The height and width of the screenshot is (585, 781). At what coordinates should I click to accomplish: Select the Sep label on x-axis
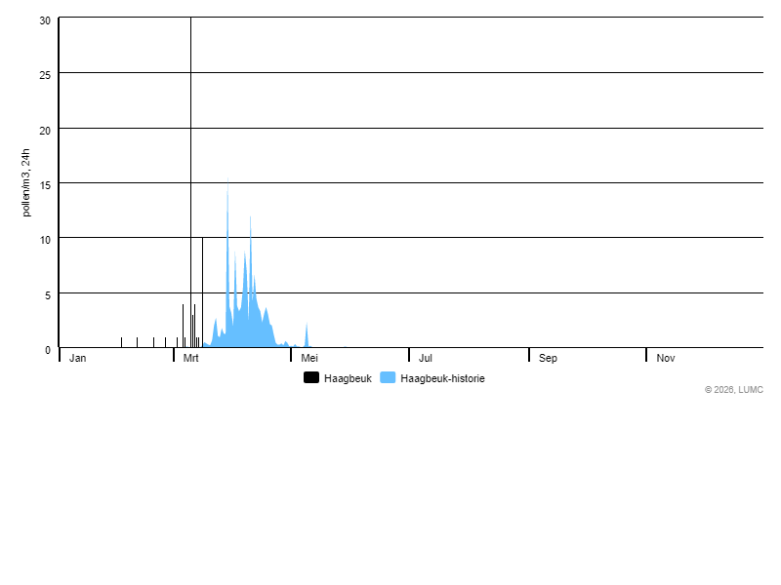pyautogui.click(x=548, y=358)
